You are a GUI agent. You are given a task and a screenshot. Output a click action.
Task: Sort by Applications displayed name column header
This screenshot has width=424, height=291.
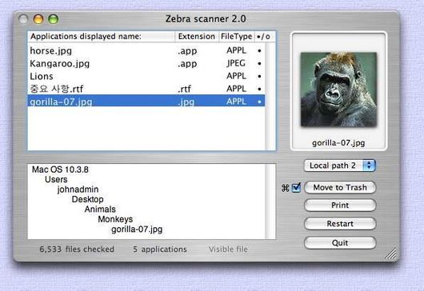(x=102, y=37)
